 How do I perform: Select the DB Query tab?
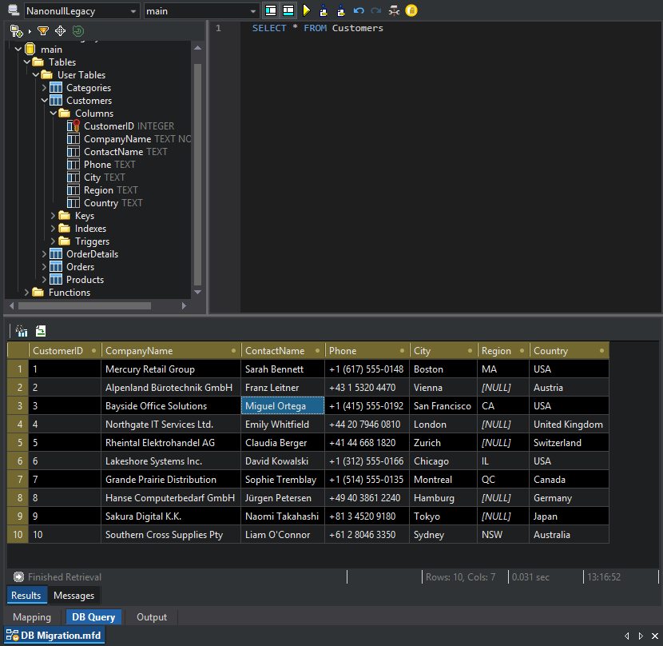pos(93,616)
